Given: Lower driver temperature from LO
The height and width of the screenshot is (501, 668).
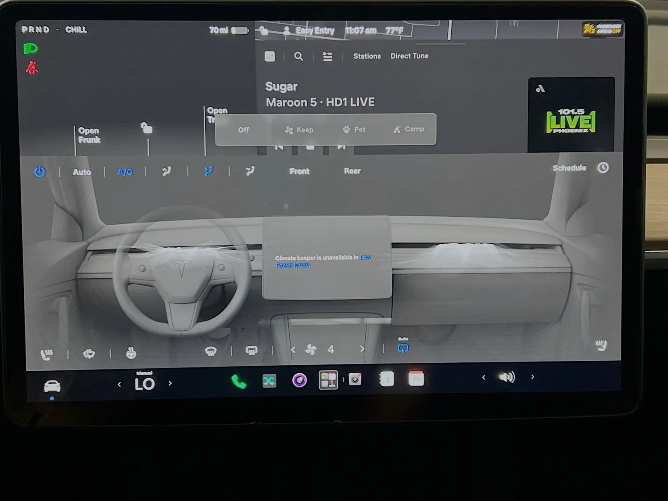Looking at the screenshot, I should pyautogui.click(x=119, y=384).
